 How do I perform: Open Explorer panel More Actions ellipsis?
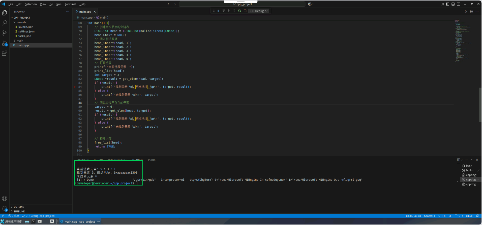[x=68, y=12]
